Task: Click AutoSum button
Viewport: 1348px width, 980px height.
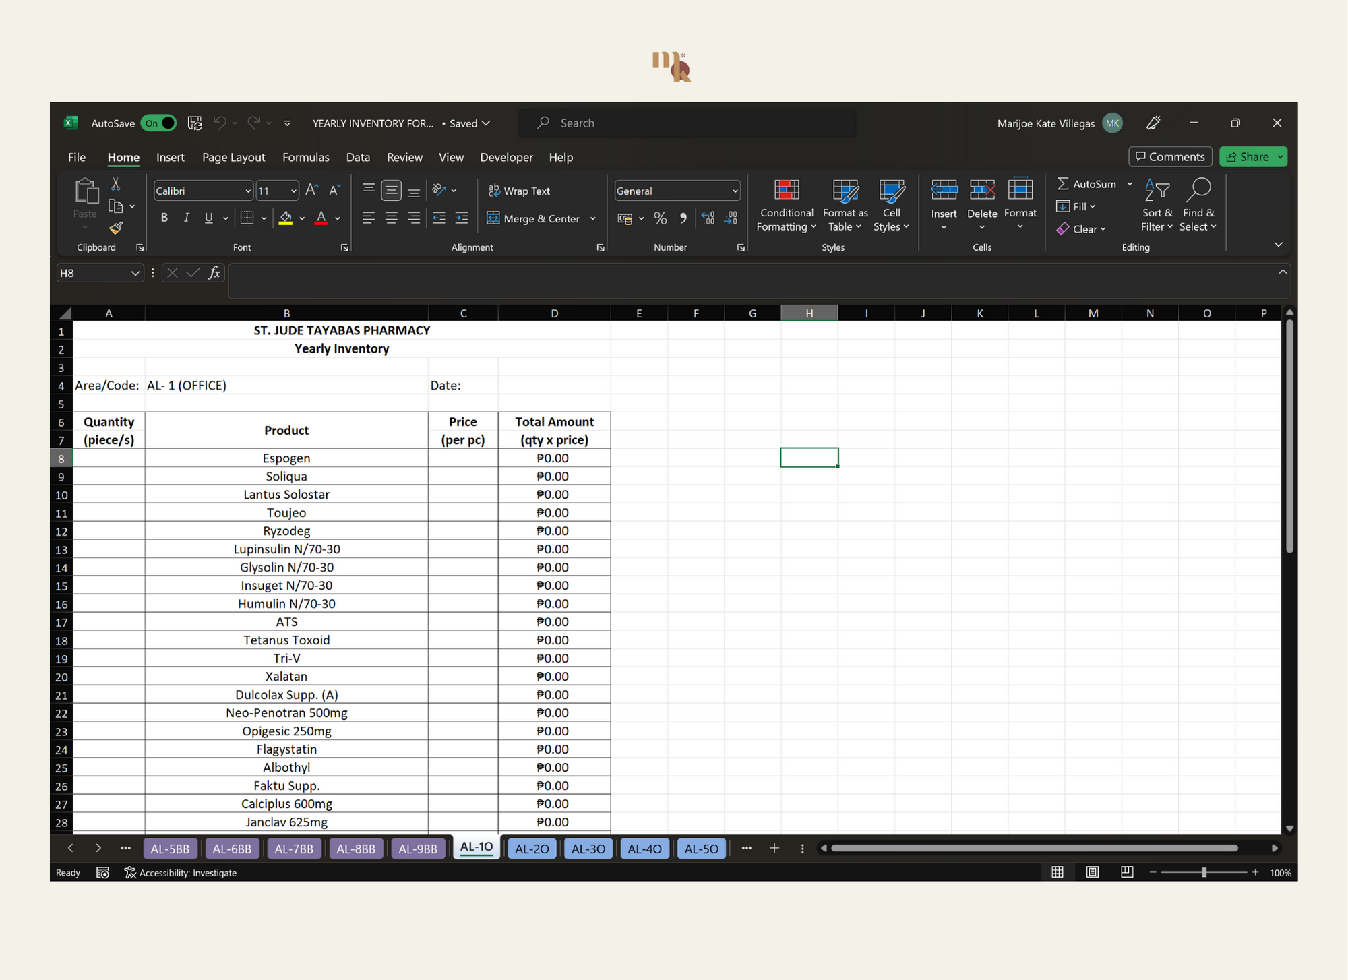Action: pyautogui.click(x=1086, y=184)
